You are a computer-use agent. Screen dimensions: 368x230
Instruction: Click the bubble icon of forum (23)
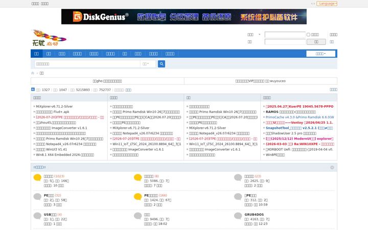238,178
